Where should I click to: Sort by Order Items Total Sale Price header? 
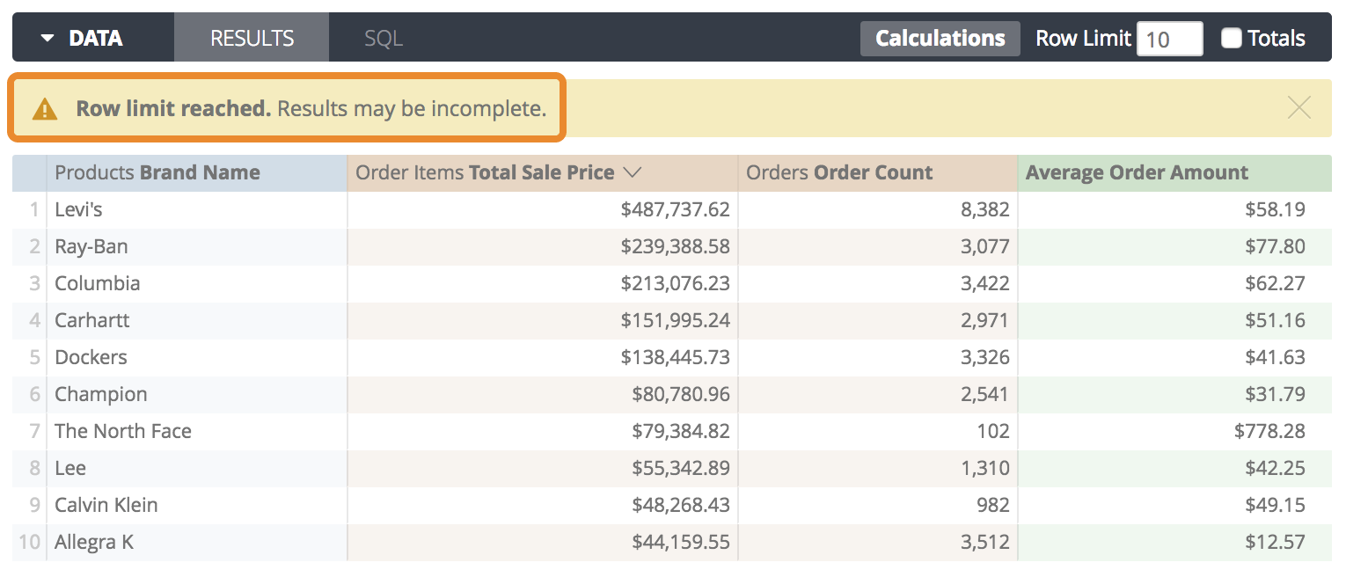pyautogui.click(x=542, y=172)
